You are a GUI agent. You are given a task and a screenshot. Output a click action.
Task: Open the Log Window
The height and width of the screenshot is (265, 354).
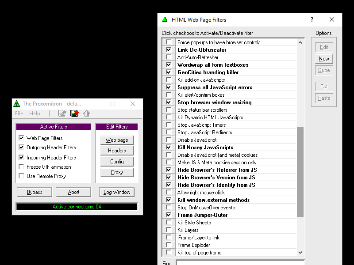117,192
